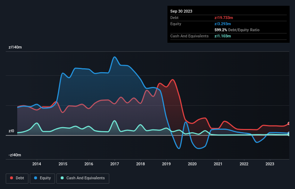Click the -zł40m y-axis label

pos(15,155)
